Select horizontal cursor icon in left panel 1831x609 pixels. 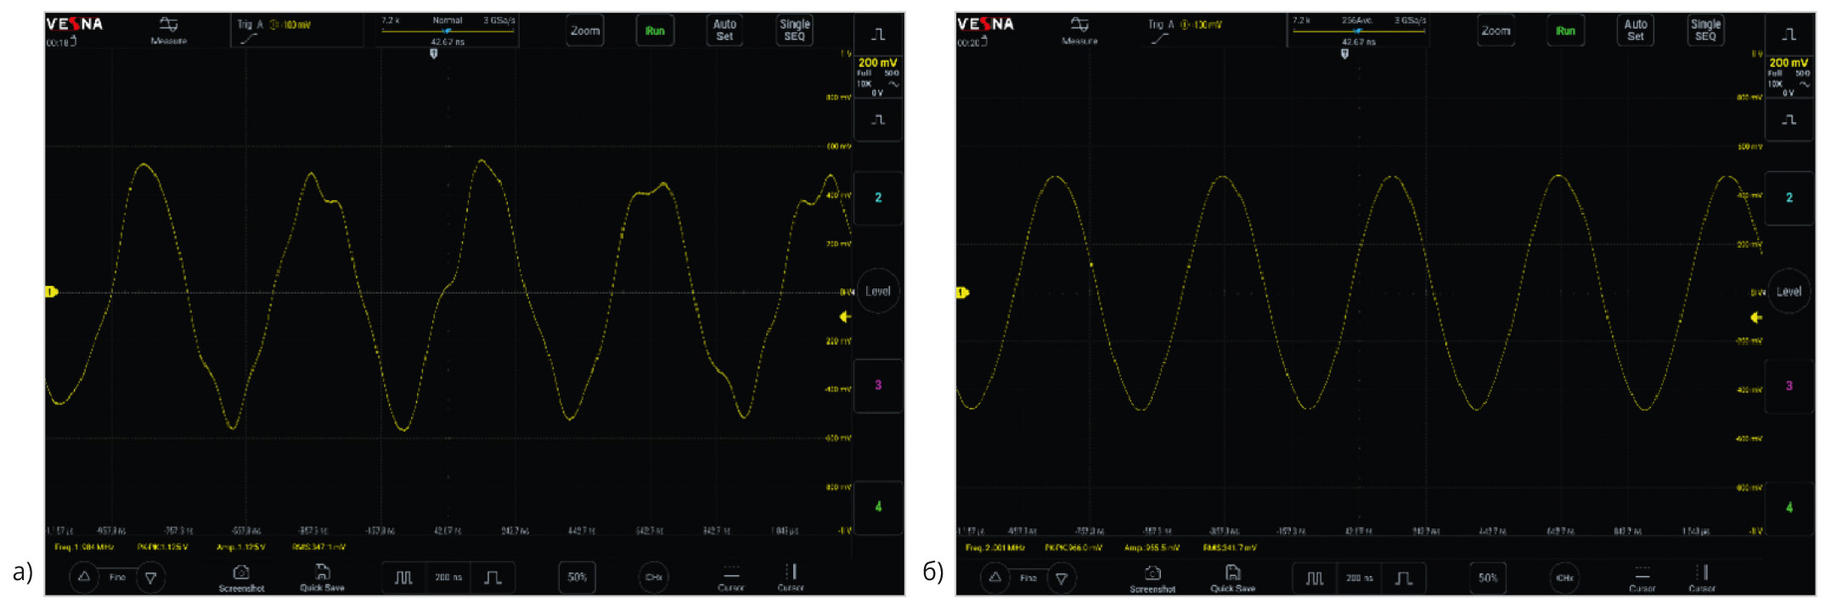coord(730,577)
